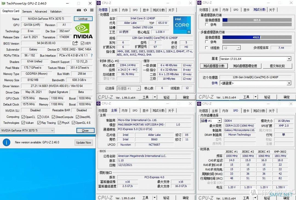
Task: Open GPU-Z hamburger menu
Action: (92, 10)
